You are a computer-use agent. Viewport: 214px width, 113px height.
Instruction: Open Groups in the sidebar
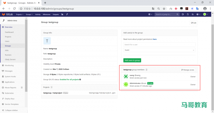click(8, 46)
